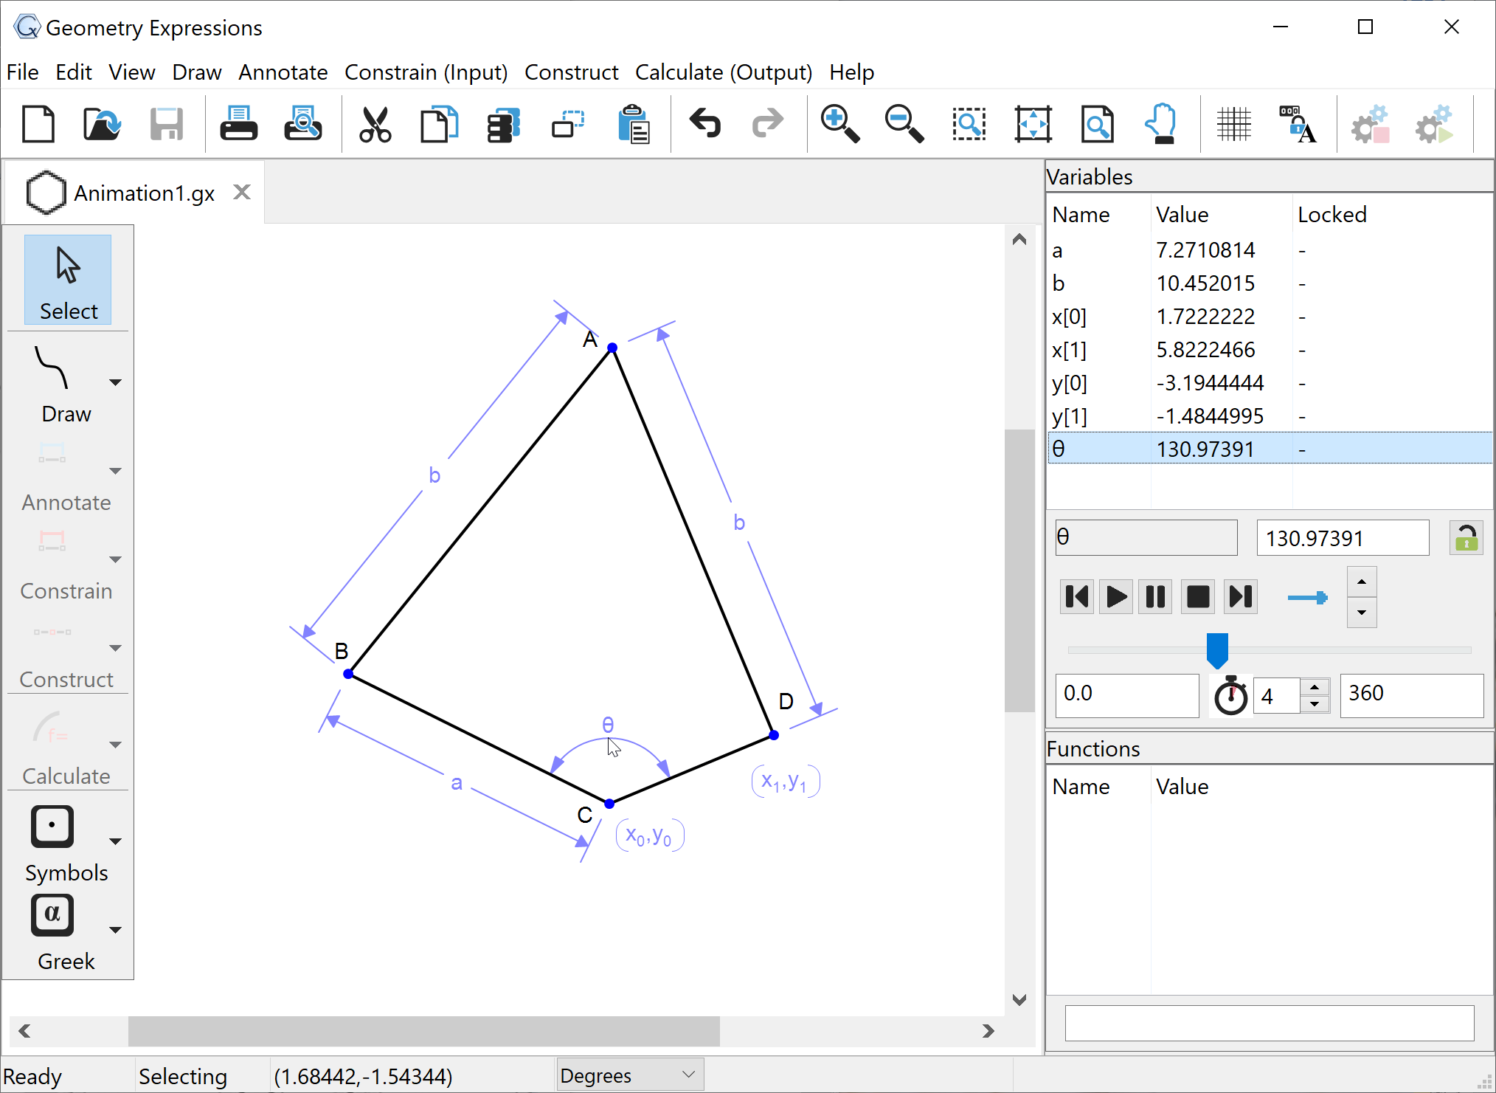This screenshot has width=1496, height=1093.
Task: Switch to the Animation1.gx tab
Action: coord(144,192)
